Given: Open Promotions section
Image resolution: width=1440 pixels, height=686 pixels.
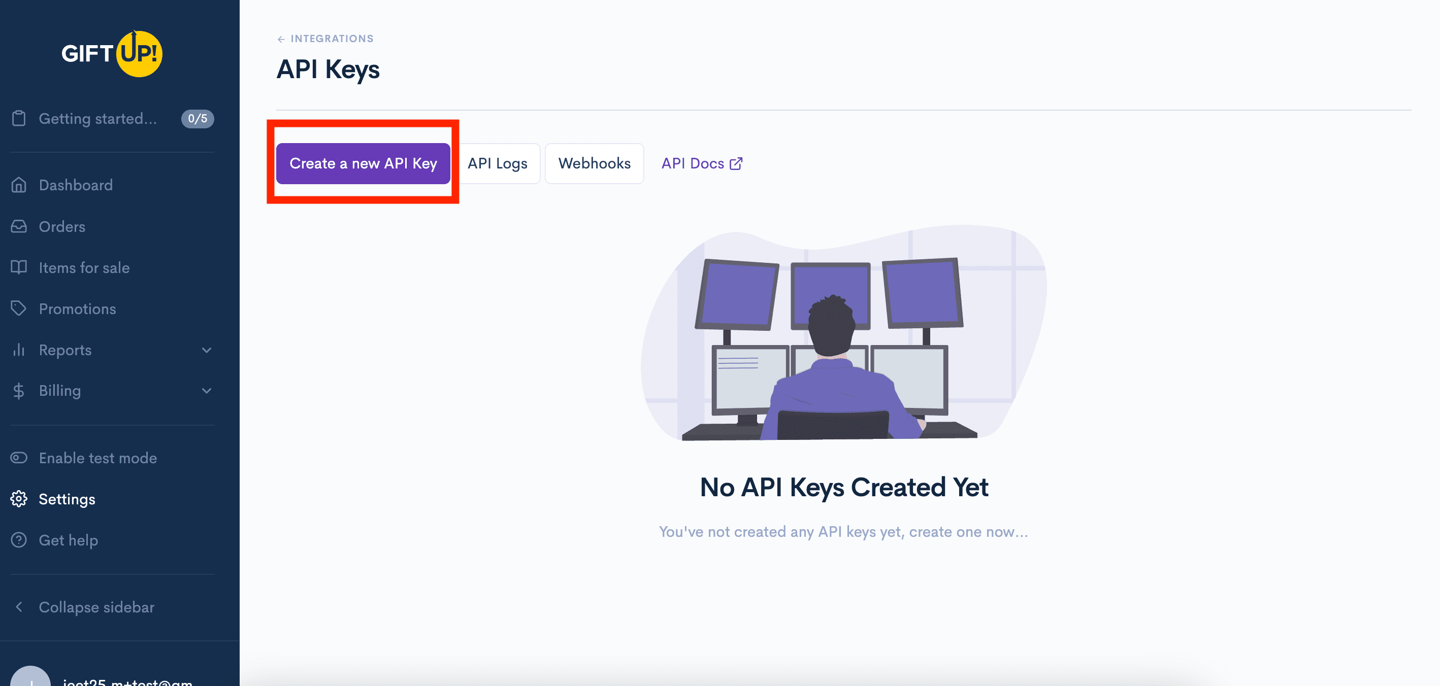Looking at the screenshot, I should 77,308.
